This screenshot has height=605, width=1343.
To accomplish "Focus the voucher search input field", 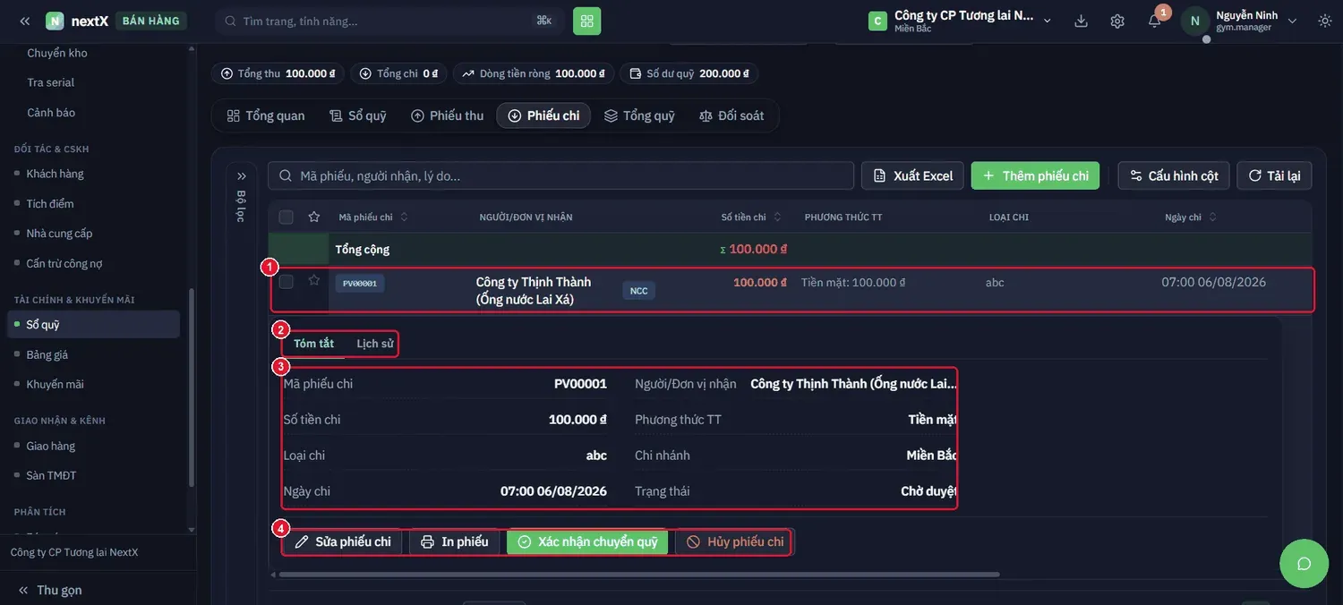I will (x=561, y=175).
